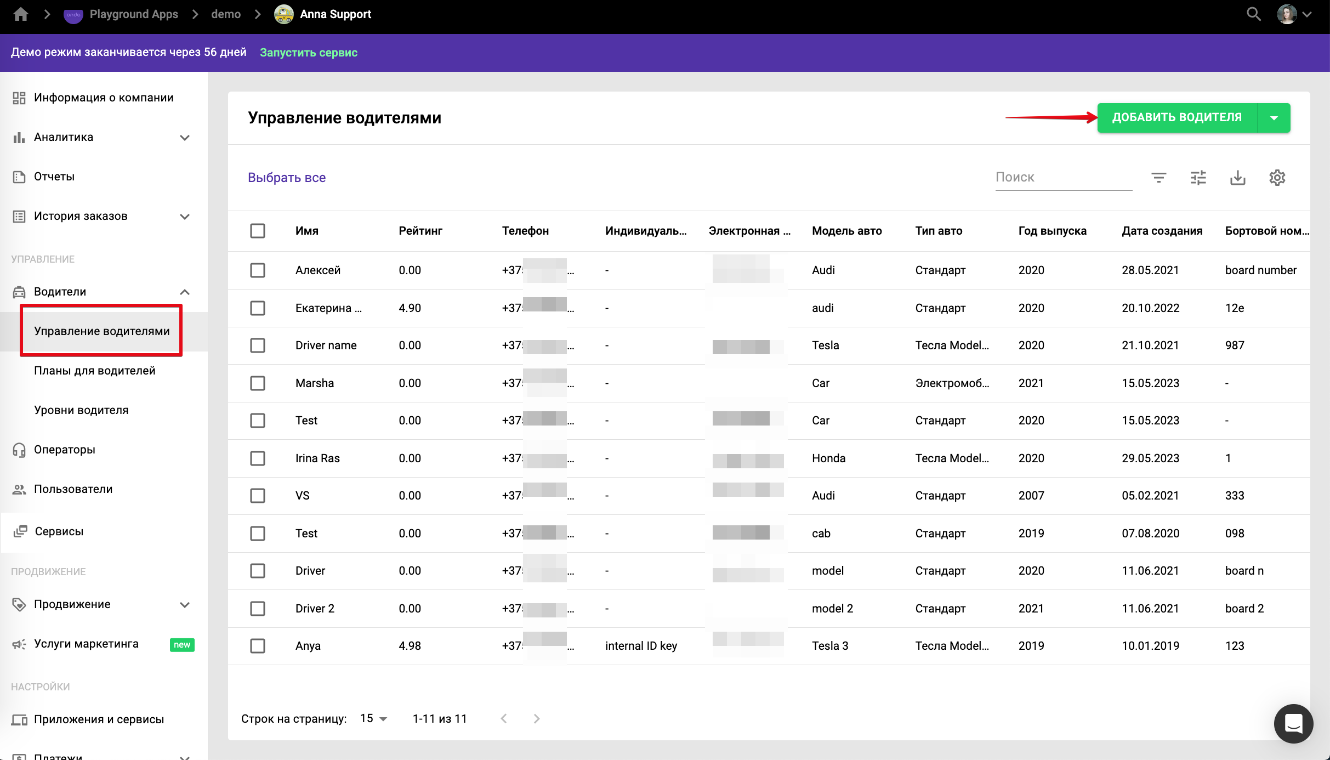
Task: Go to next page arrow
Action: [x=537, y=718]
